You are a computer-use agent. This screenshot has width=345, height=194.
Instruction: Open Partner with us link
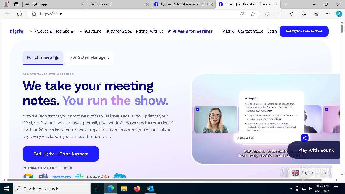pos(150,31)
